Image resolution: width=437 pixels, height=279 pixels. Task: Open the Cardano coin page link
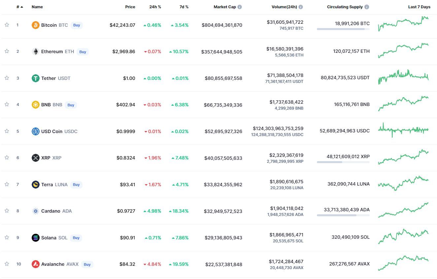point(56,211)
